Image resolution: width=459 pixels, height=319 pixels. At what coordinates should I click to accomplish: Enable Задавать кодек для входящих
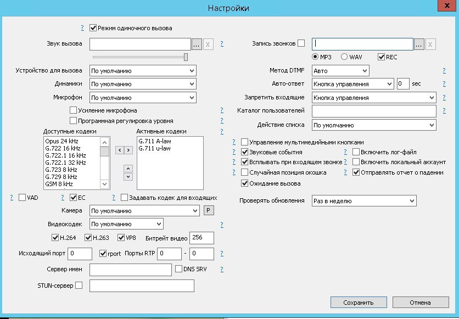coord(125,198)
